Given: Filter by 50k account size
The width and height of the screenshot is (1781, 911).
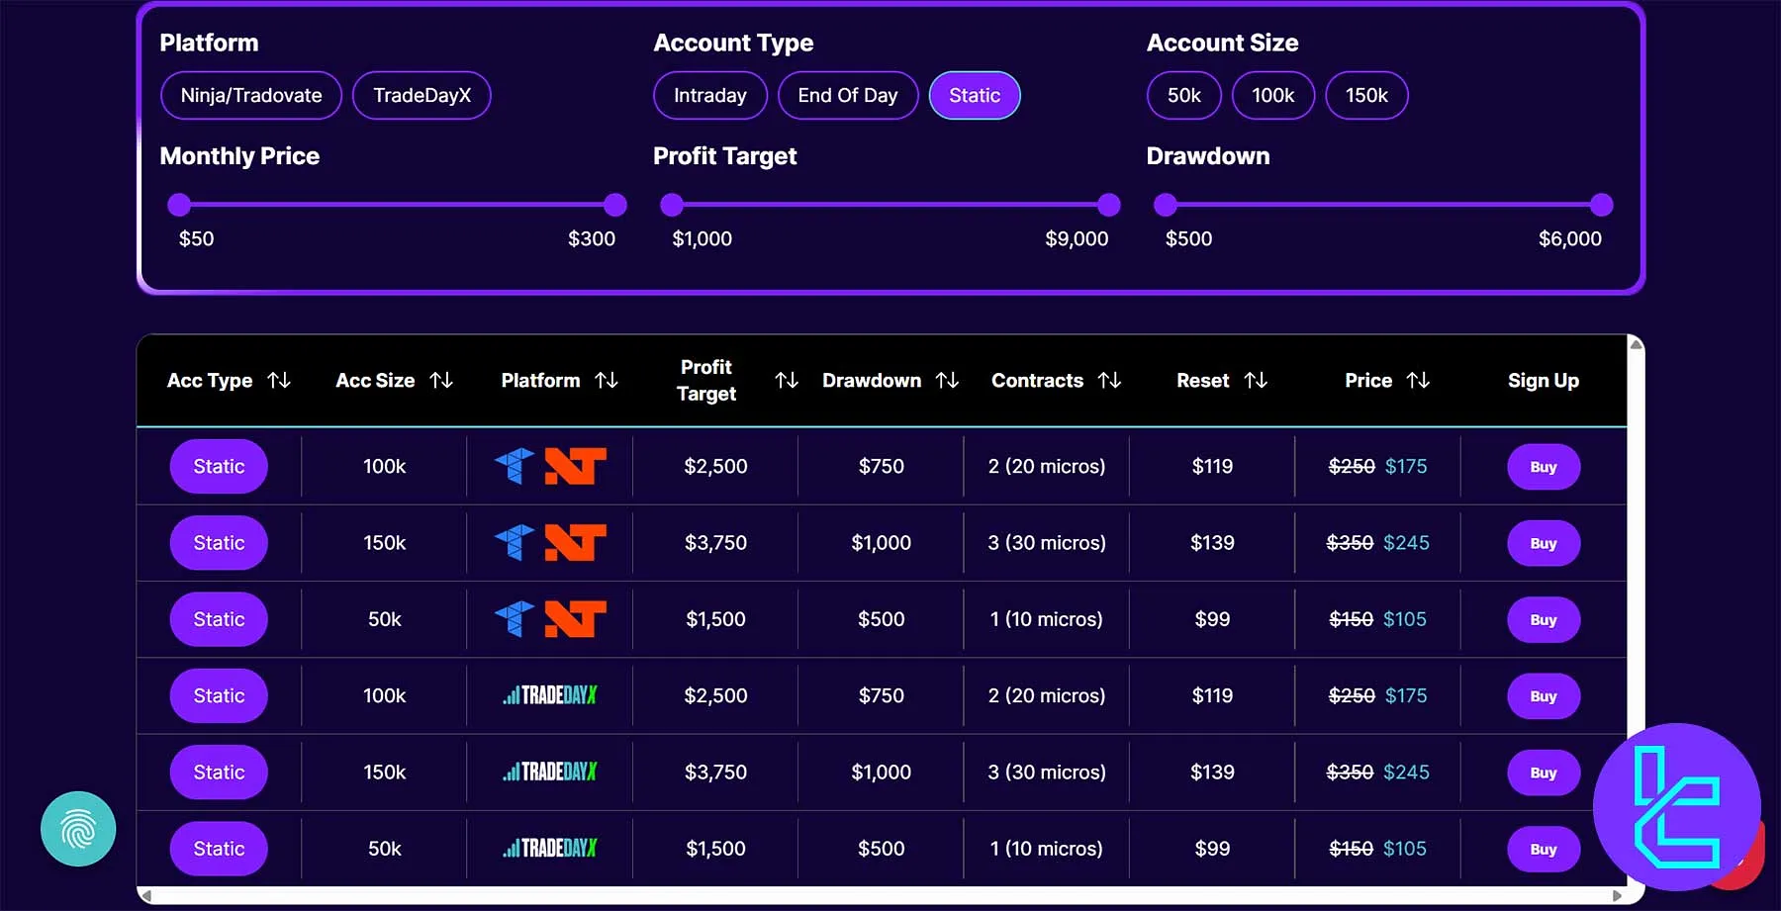Looking at the screenshot, I should (1183, 96).
